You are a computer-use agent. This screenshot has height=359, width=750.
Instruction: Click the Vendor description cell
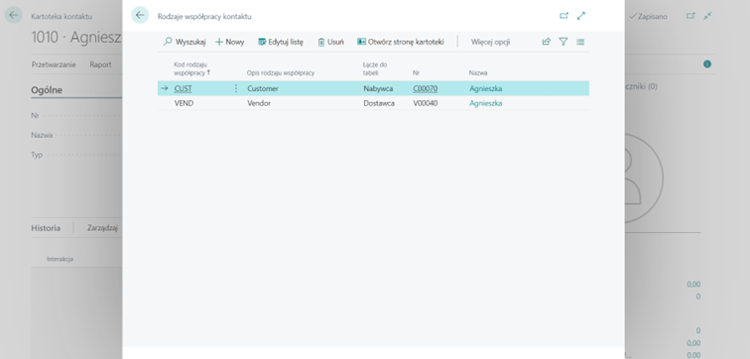(x=259, y=103)
